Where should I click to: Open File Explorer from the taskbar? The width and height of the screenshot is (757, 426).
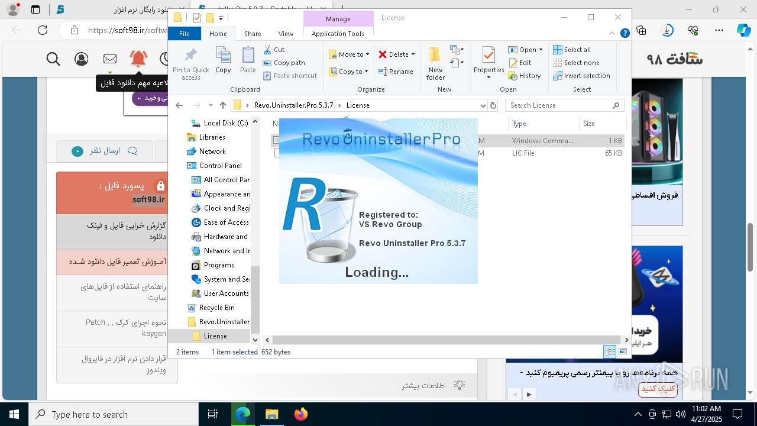click(271, 414)
